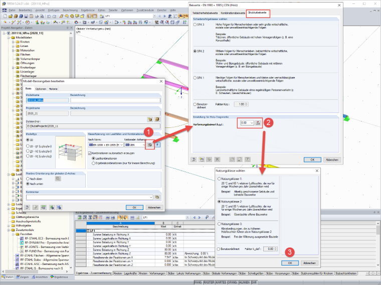
Task: Open Datei menu
Action: coord(12,10)
